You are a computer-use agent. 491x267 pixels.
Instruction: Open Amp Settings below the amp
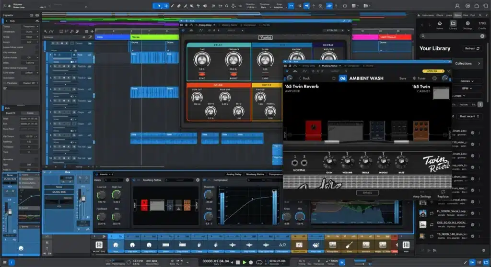[422, 194]
